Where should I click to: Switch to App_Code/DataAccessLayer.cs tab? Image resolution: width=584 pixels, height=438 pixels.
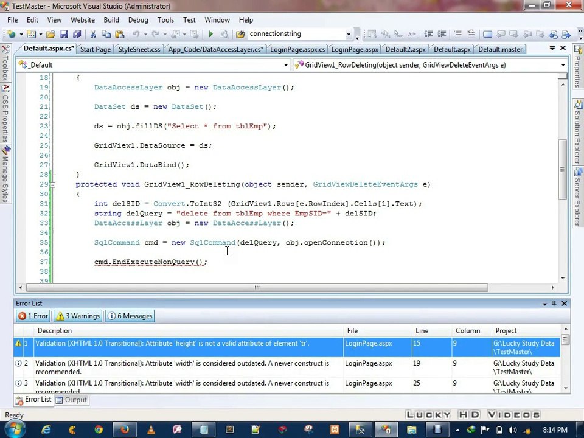point(216,49)
